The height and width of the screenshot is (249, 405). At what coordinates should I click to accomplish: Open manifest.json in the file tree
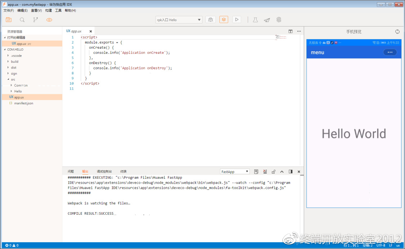pyautogui.click(x=23, y=103)
